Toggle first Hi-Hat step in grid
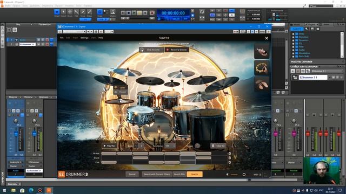 109,153
